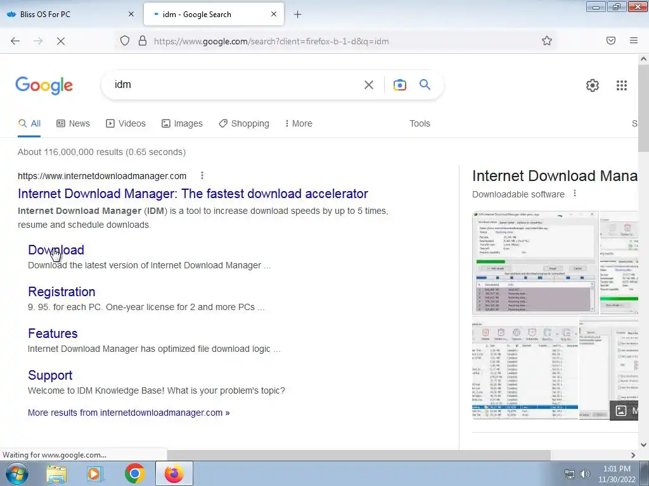
Task: Close the idm Google Search tab
Action: coord(274,14)
